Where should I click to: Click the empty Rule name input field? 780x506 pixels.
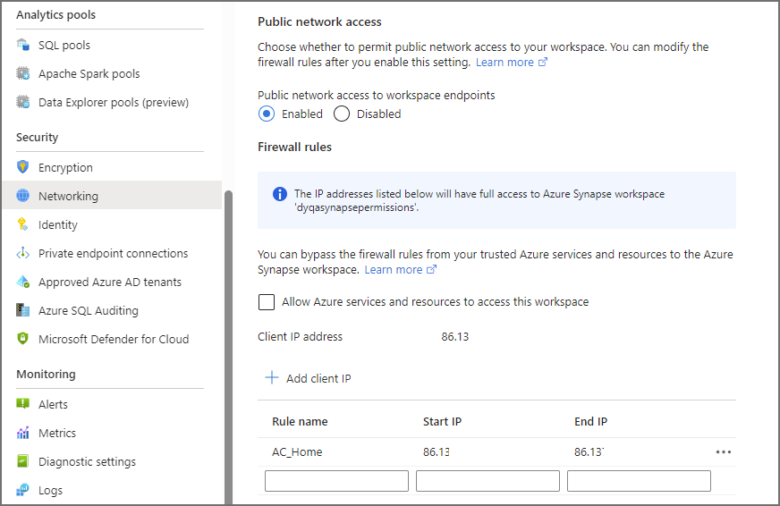(x=336, y=481)
